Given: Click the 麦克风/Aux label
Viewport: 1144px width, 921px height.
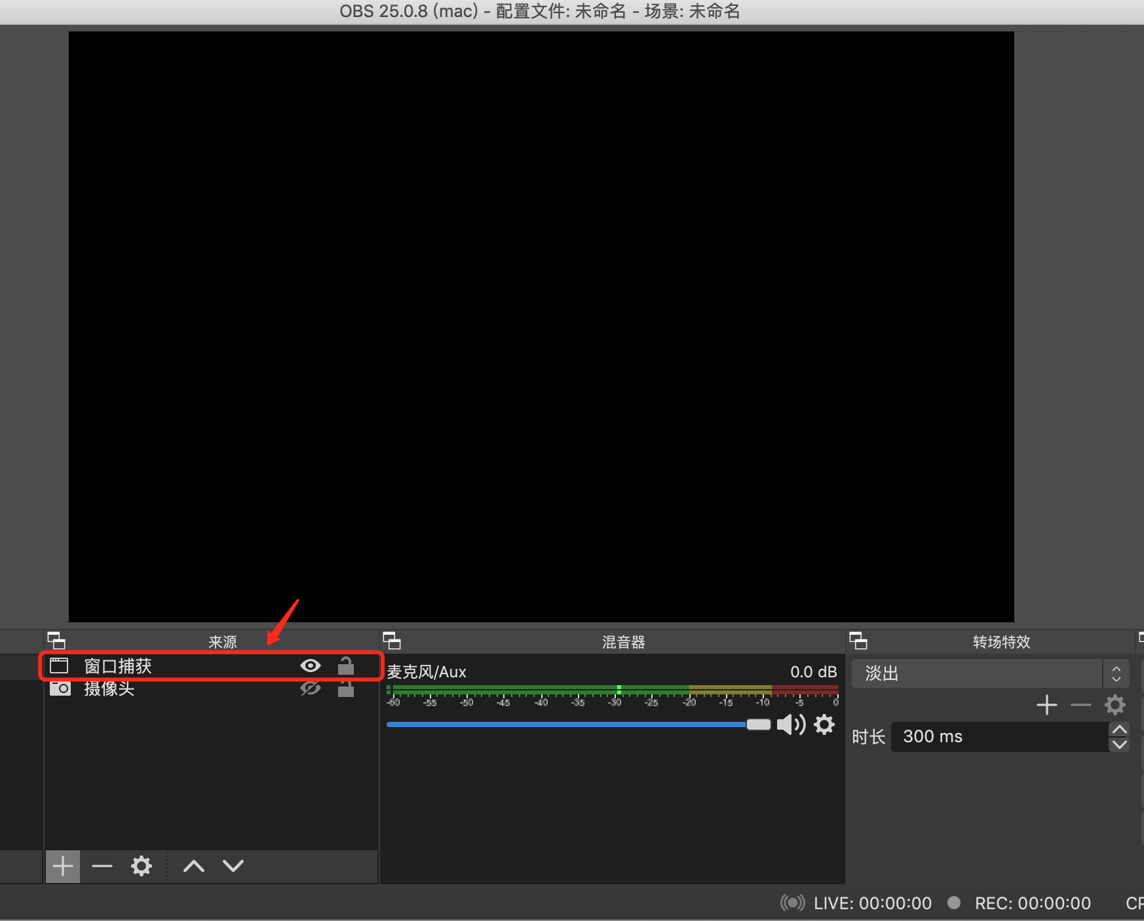Looking at the screenshot, I should coord(427,672).
